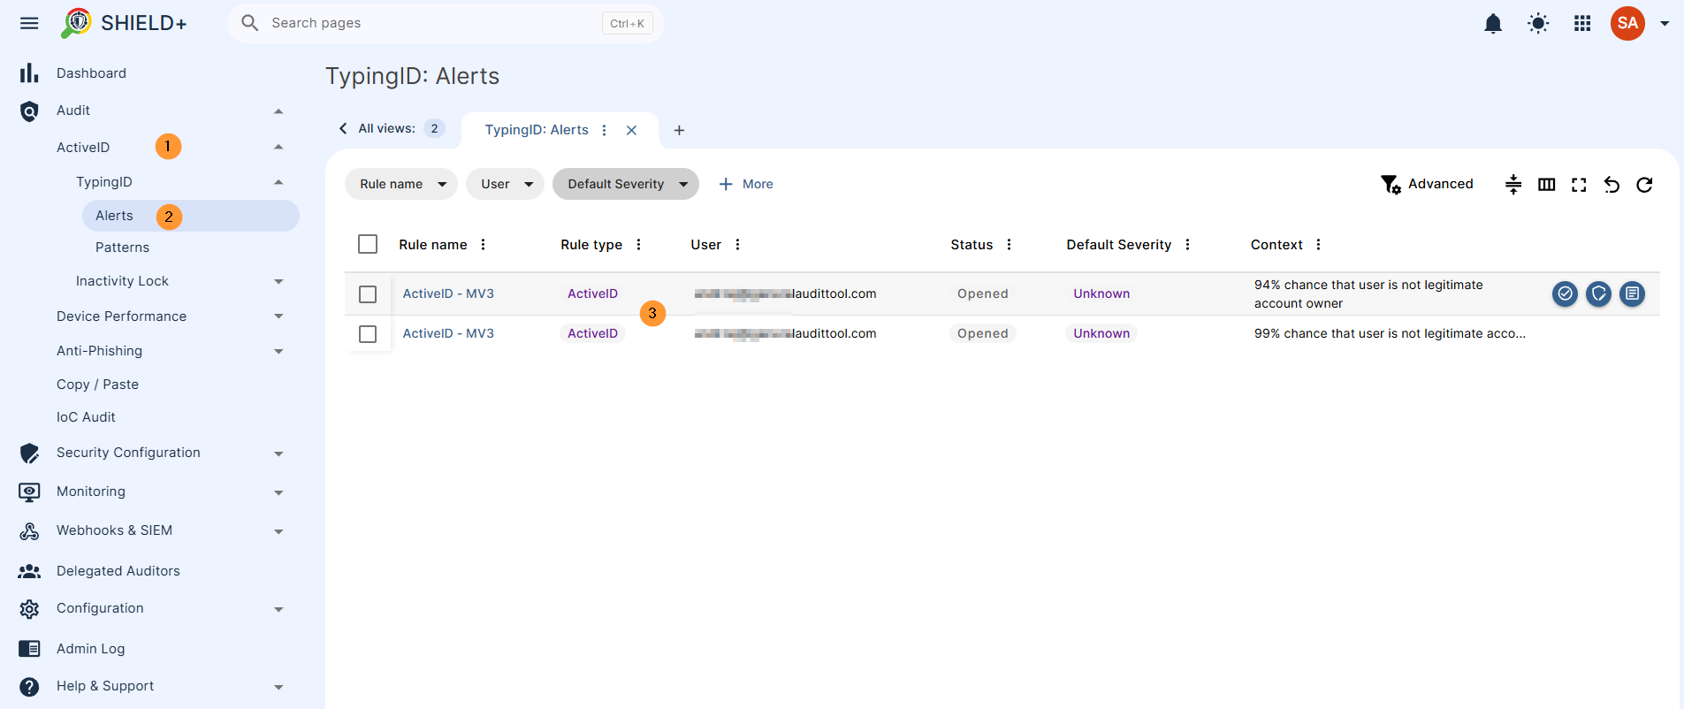Expand Help & Support section
This screenshot has height=709, width=1684.
(x=278, y=687)
